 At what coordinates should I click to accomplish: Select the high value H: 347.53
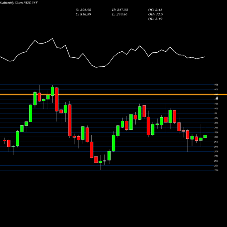pos(120,10)
